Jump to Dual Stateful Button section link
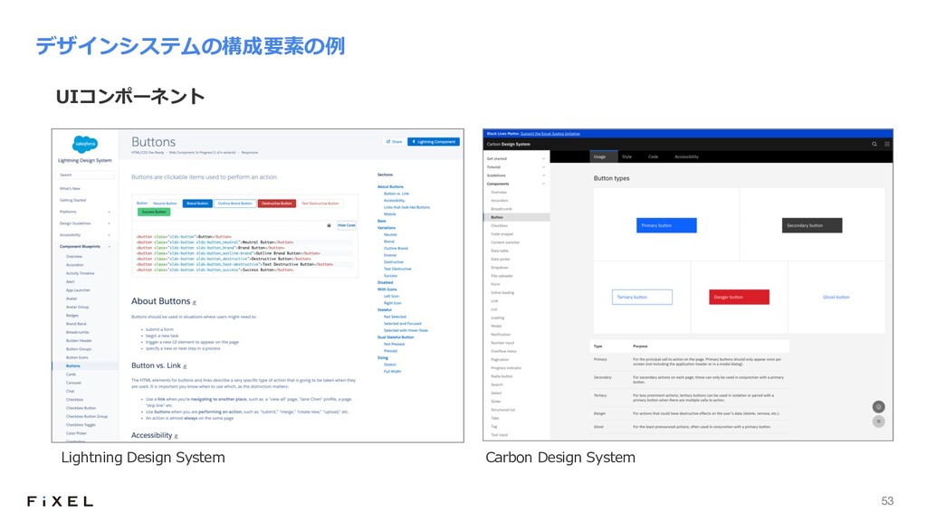The image size is (927, 521). click(x=396, y=337)
